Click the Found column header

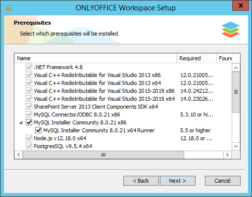[x=224, y=58]
